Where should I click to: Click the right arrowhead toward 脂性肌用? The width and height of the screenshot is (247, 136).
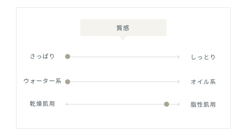click(x=179, y=104)
